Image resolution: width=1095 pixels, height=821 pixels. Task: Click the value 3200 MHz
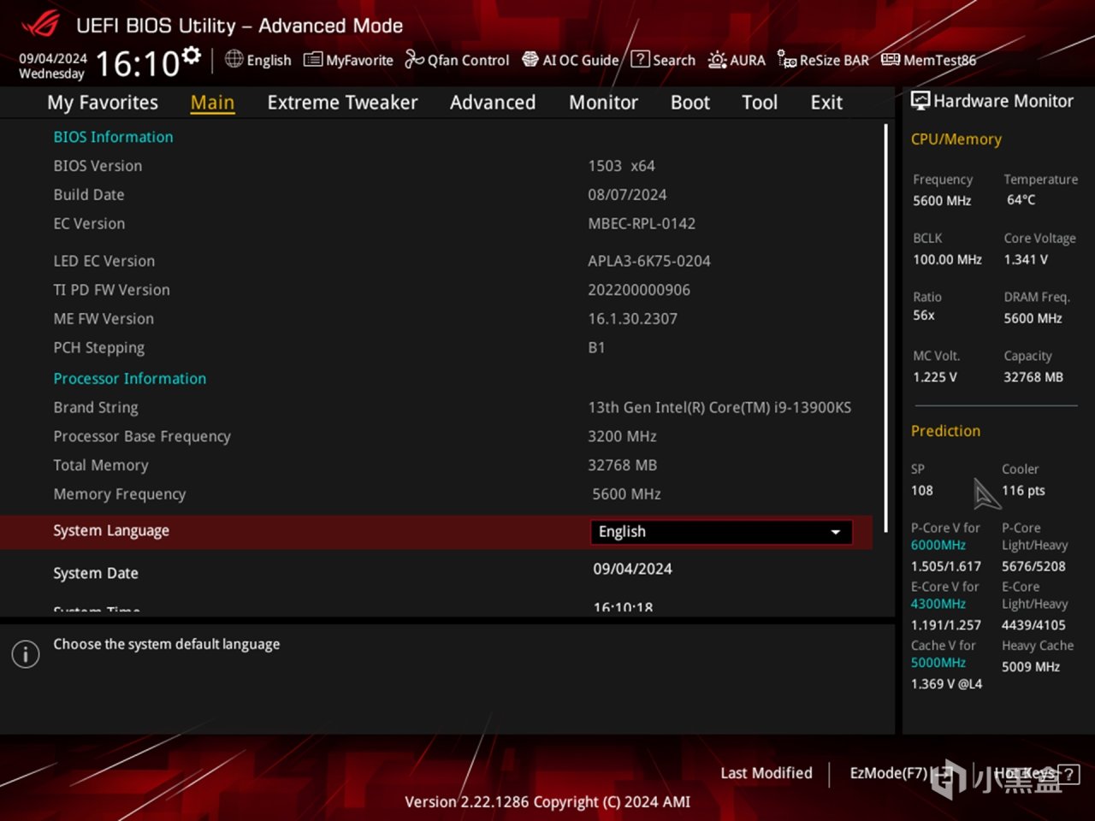coord(622,437)
